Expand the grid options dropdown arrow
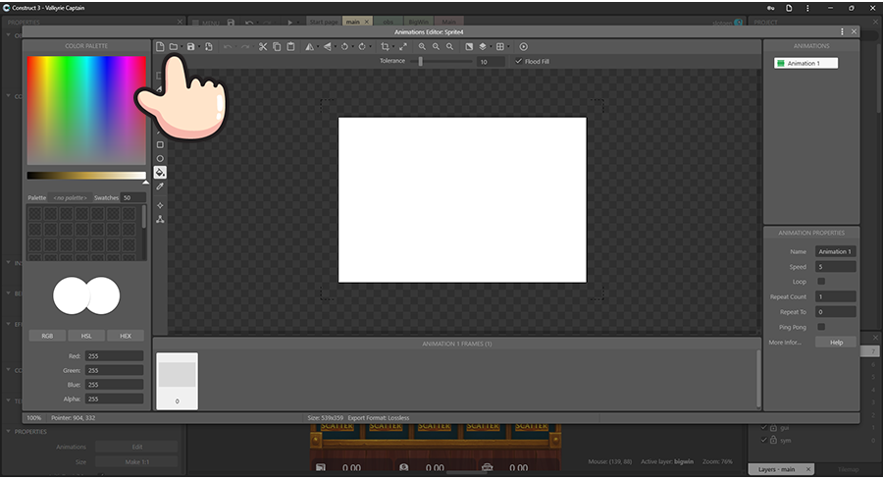This screenshot has width=883, height=479. point(510,46)
